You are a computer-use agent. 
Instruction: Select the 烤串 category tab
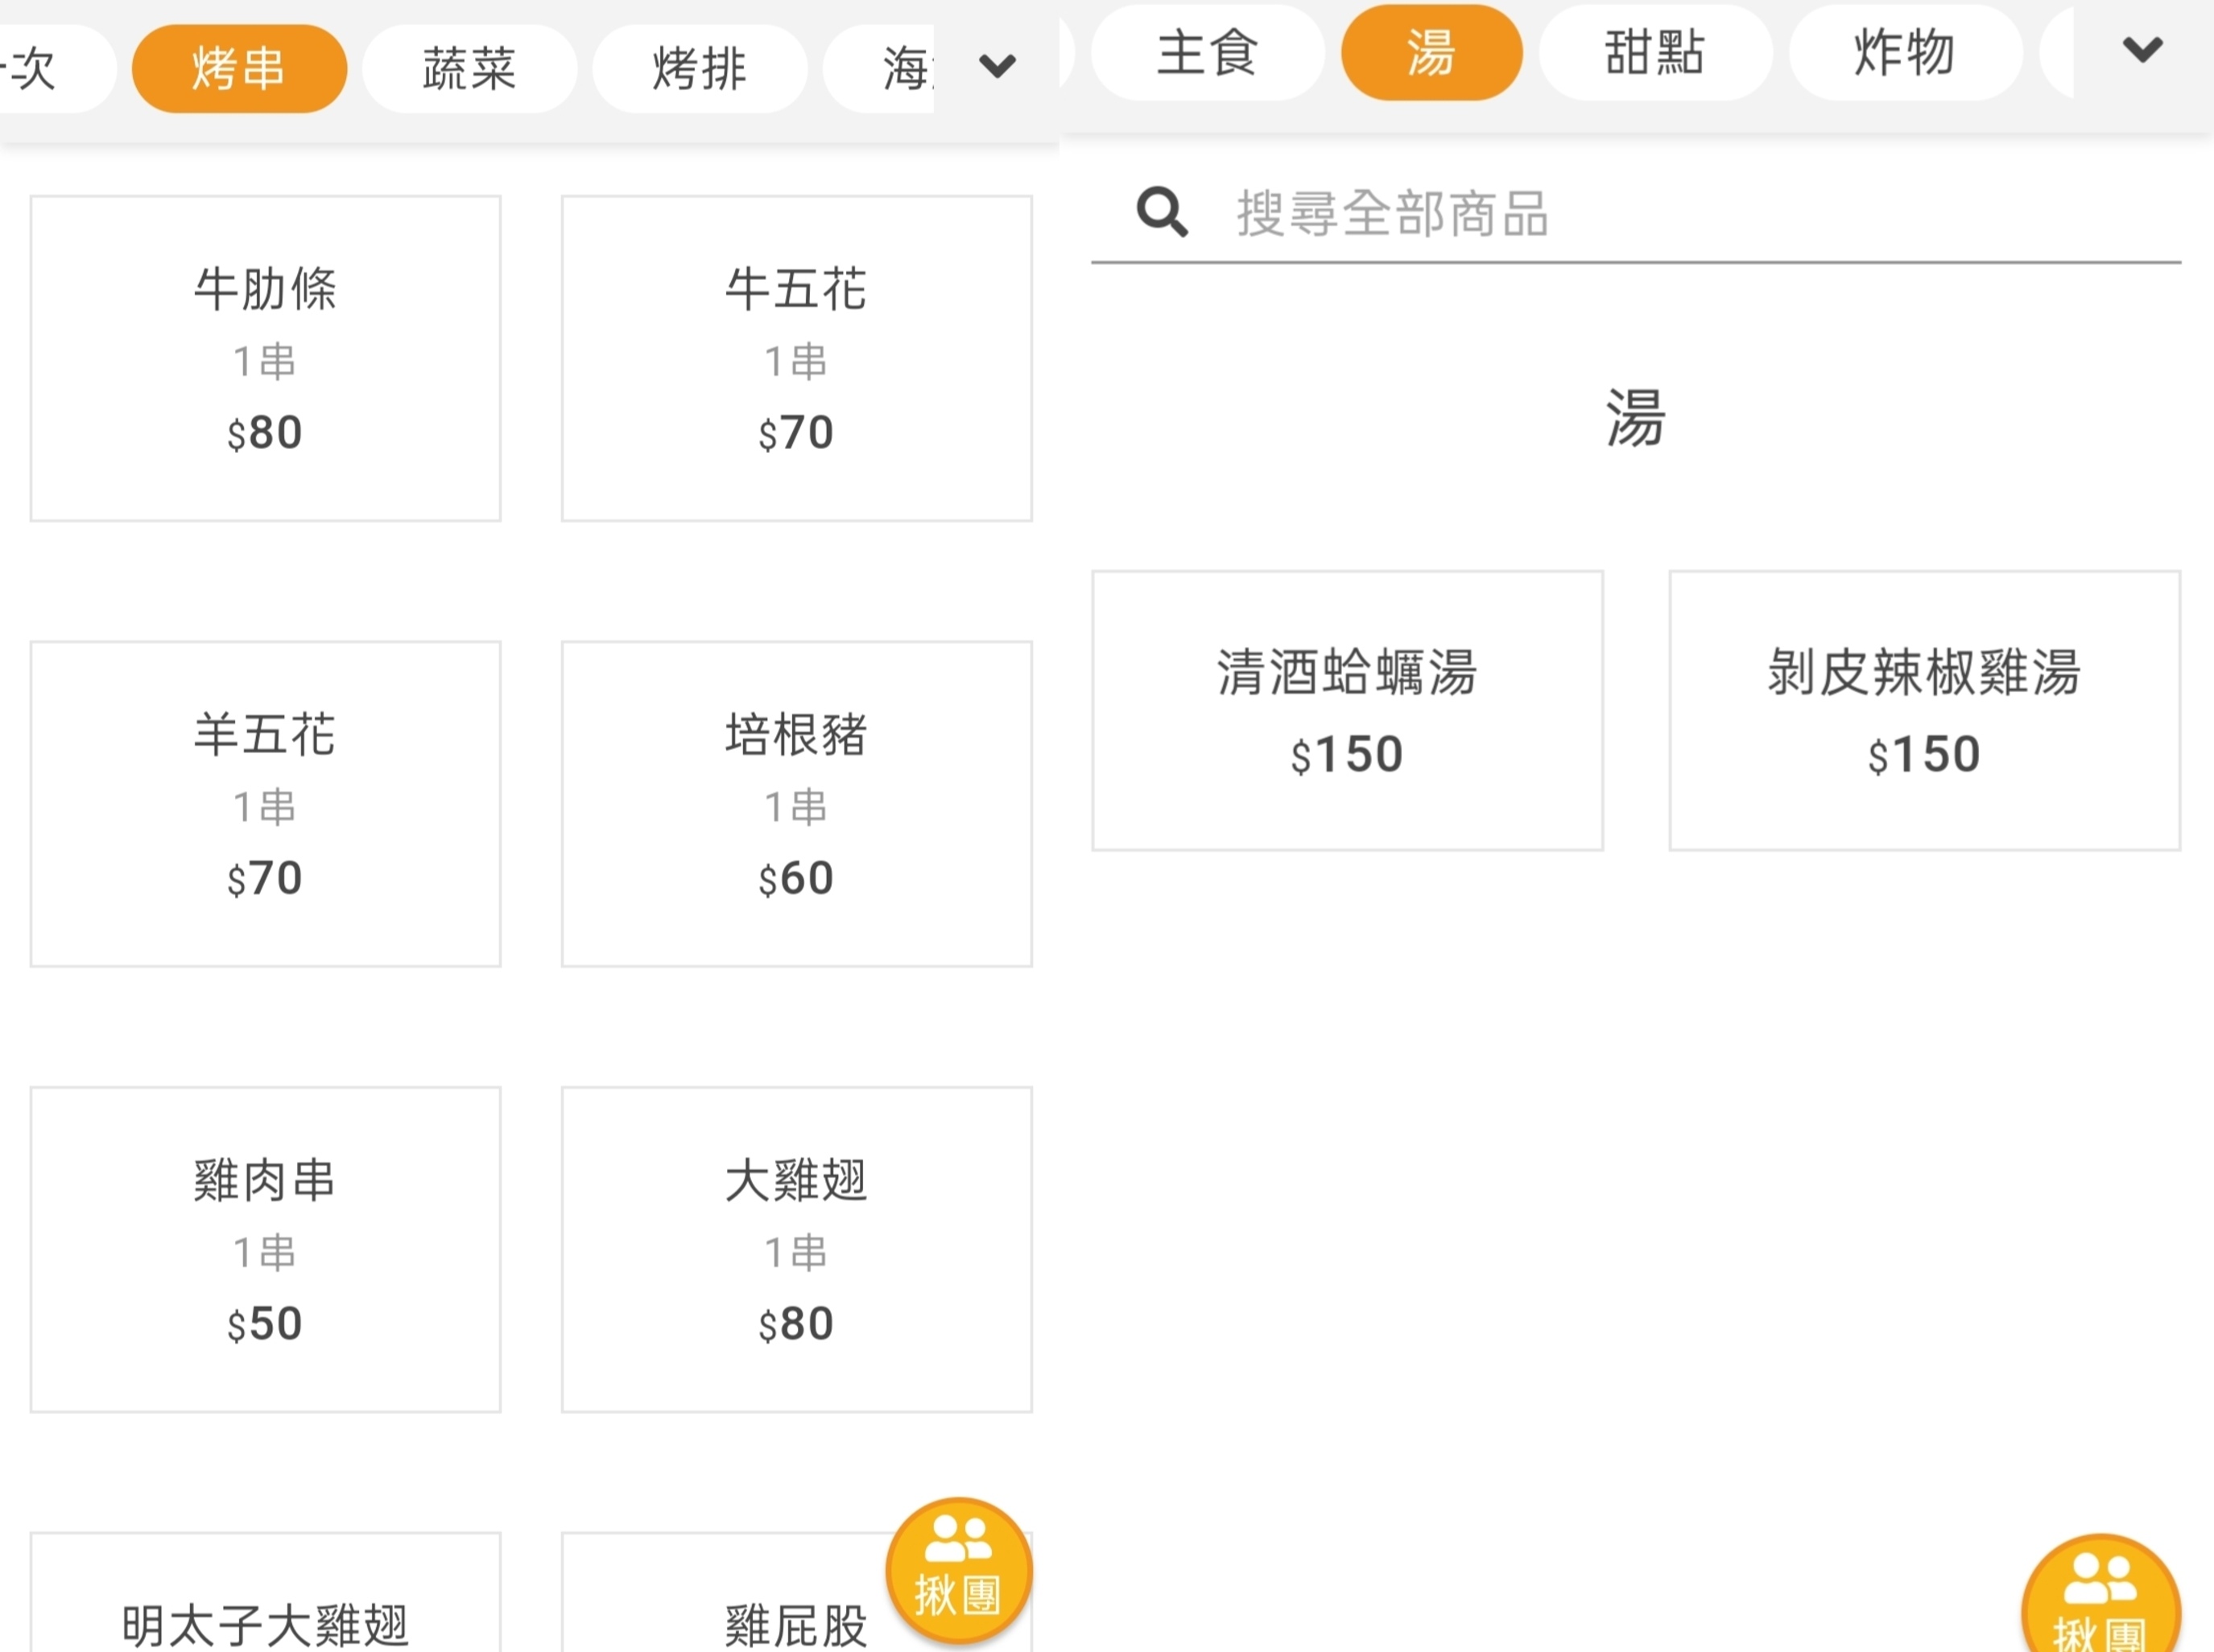click(x=239, y=68)
